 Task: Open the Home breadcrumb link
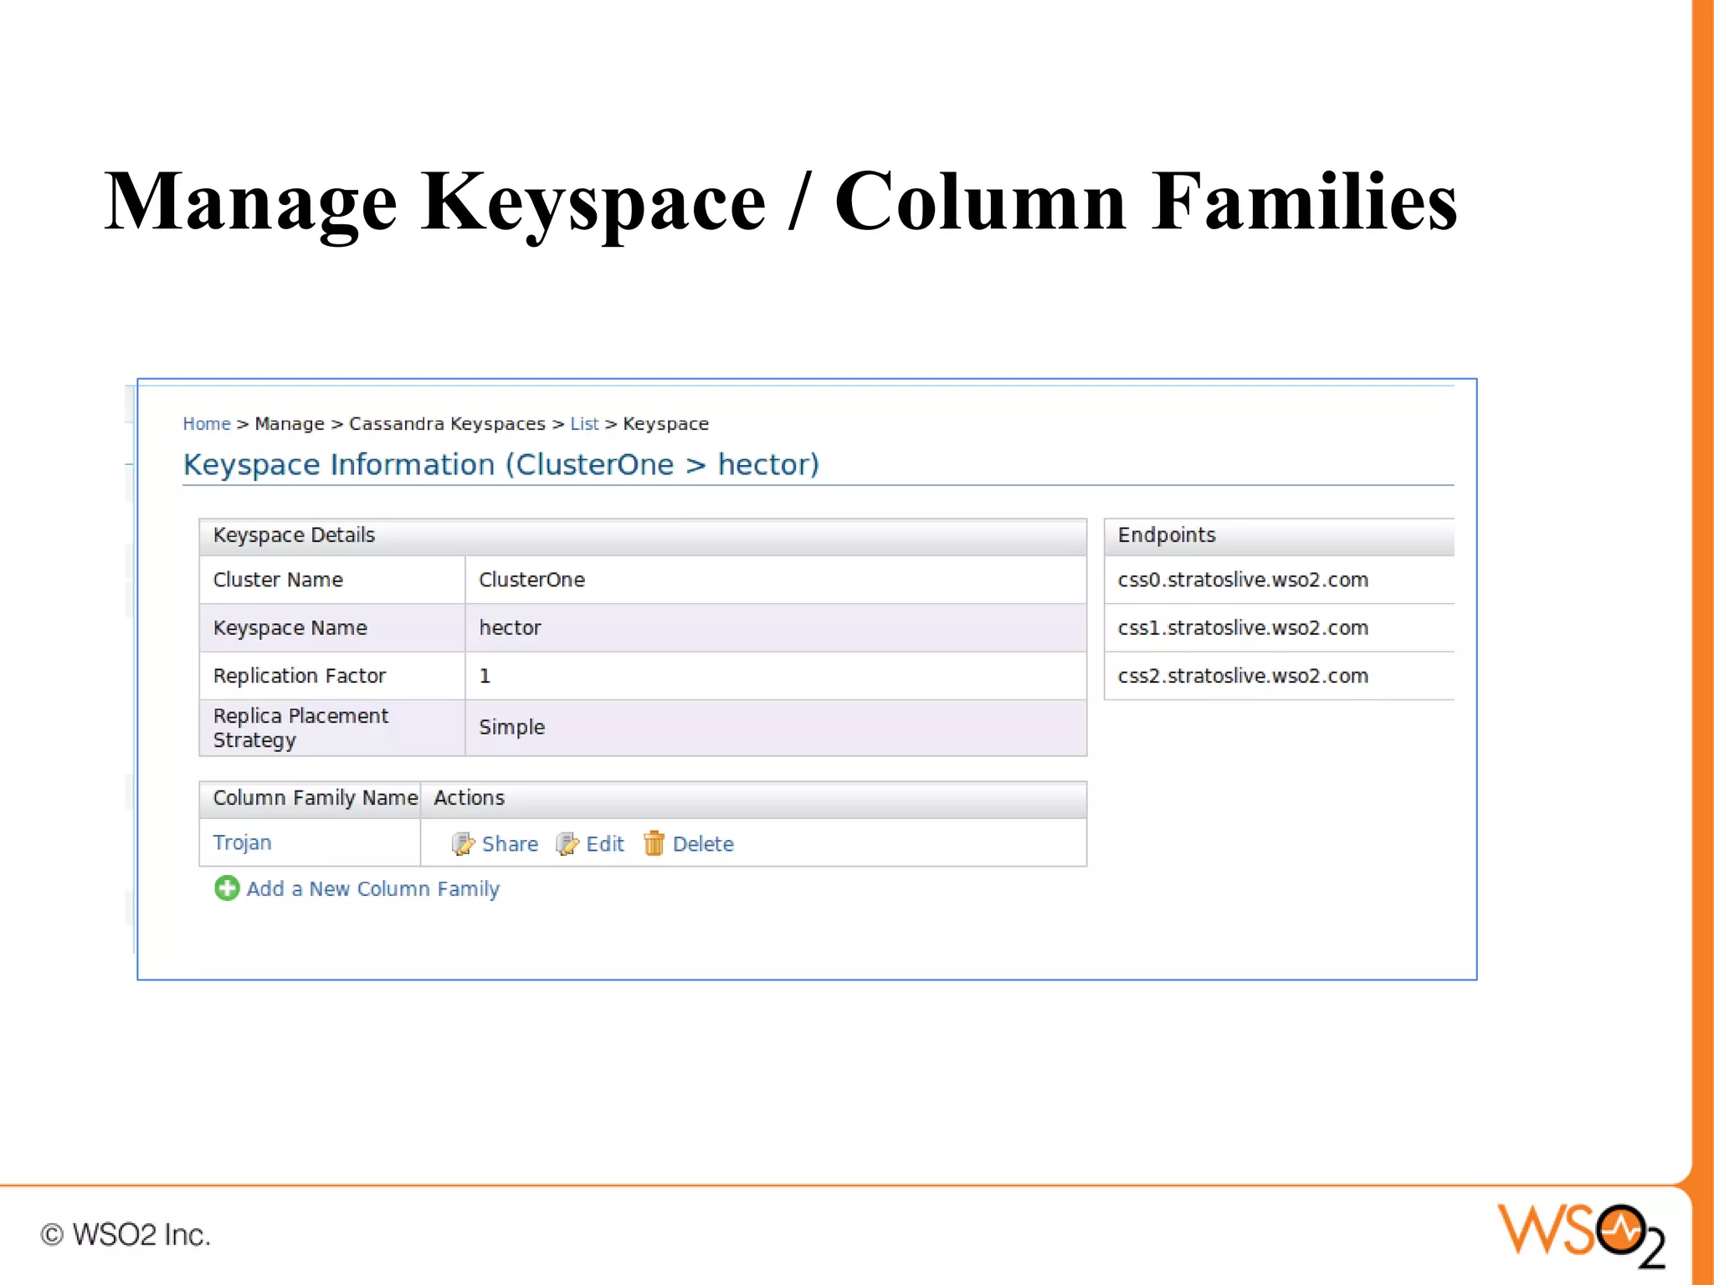pos(207,423)
